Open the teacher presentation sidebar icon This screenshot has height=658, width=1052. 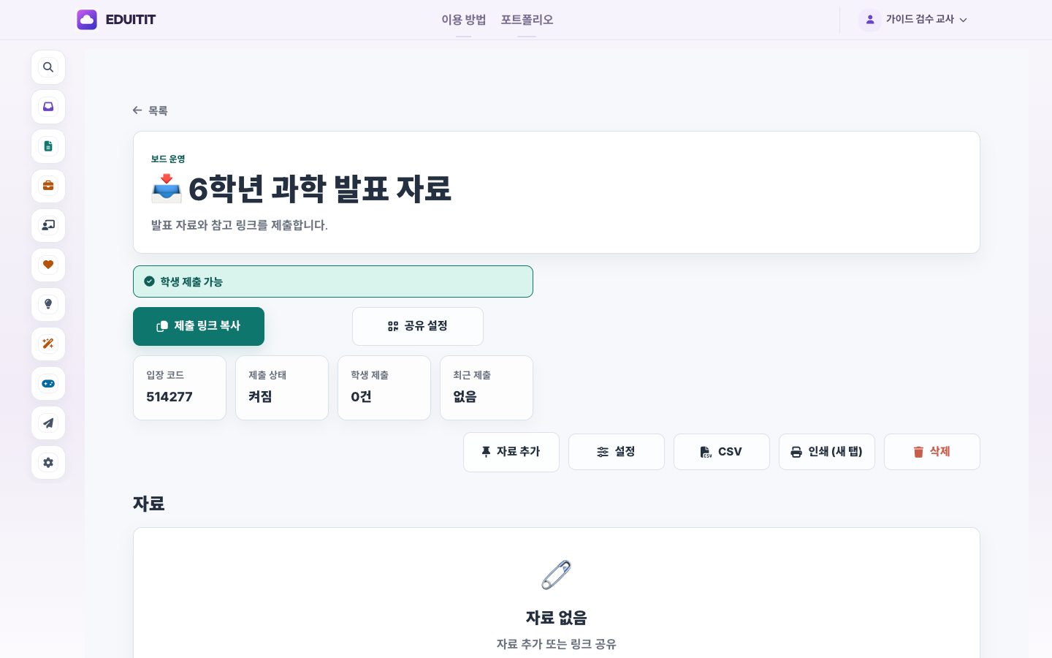[x=48, y=225]
